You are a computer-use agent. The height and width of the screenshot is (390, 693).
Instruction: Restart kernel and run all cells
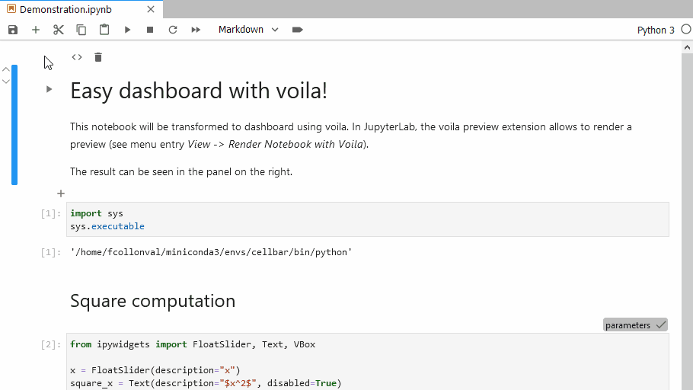(x=196, y=30)
